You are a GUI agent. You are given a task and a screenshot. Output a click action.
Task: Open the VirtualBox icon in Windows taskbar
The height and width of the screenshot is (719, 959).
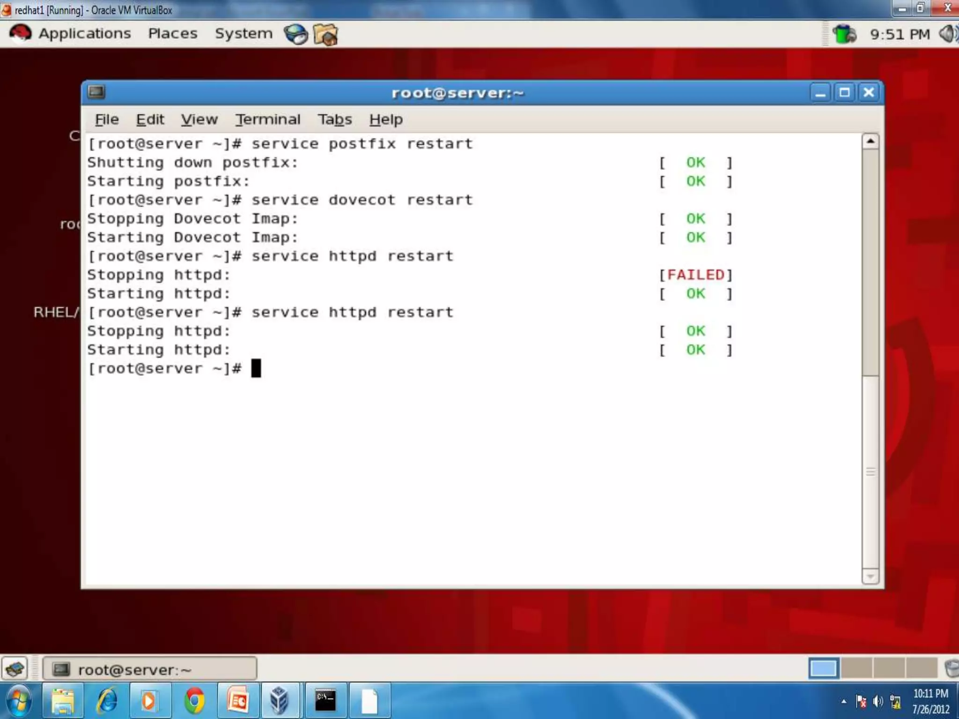click(280, 701)
